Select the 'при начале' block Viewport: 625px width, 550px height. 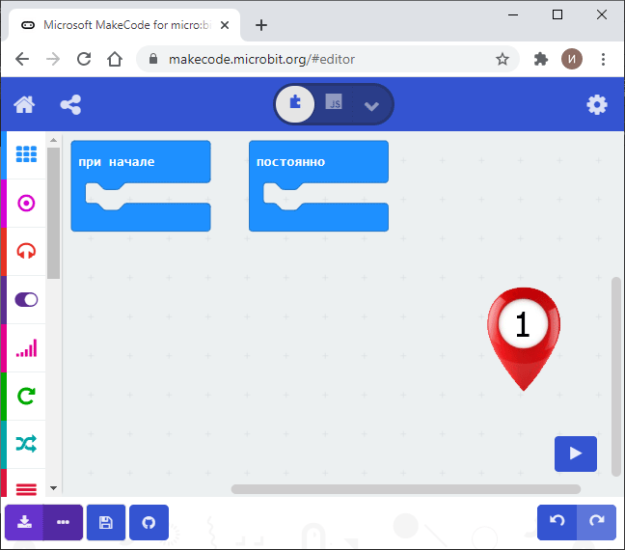[141, 161]
